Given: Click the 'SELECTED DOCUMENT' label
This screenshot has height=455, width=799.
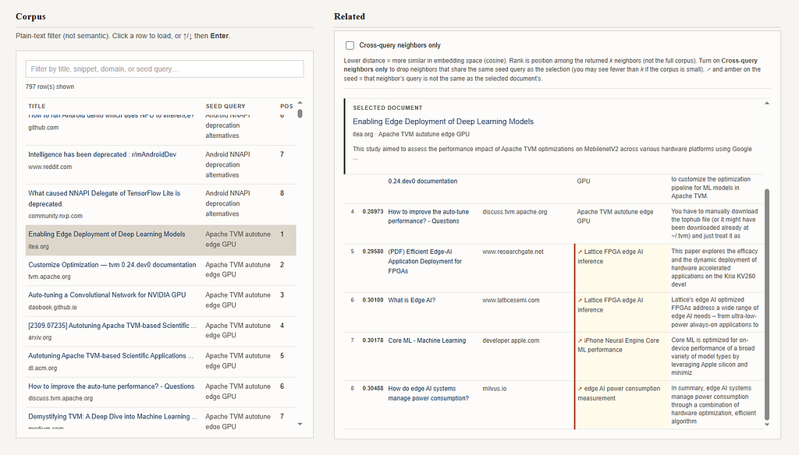Looking at the screenshot, I should 387,108.
